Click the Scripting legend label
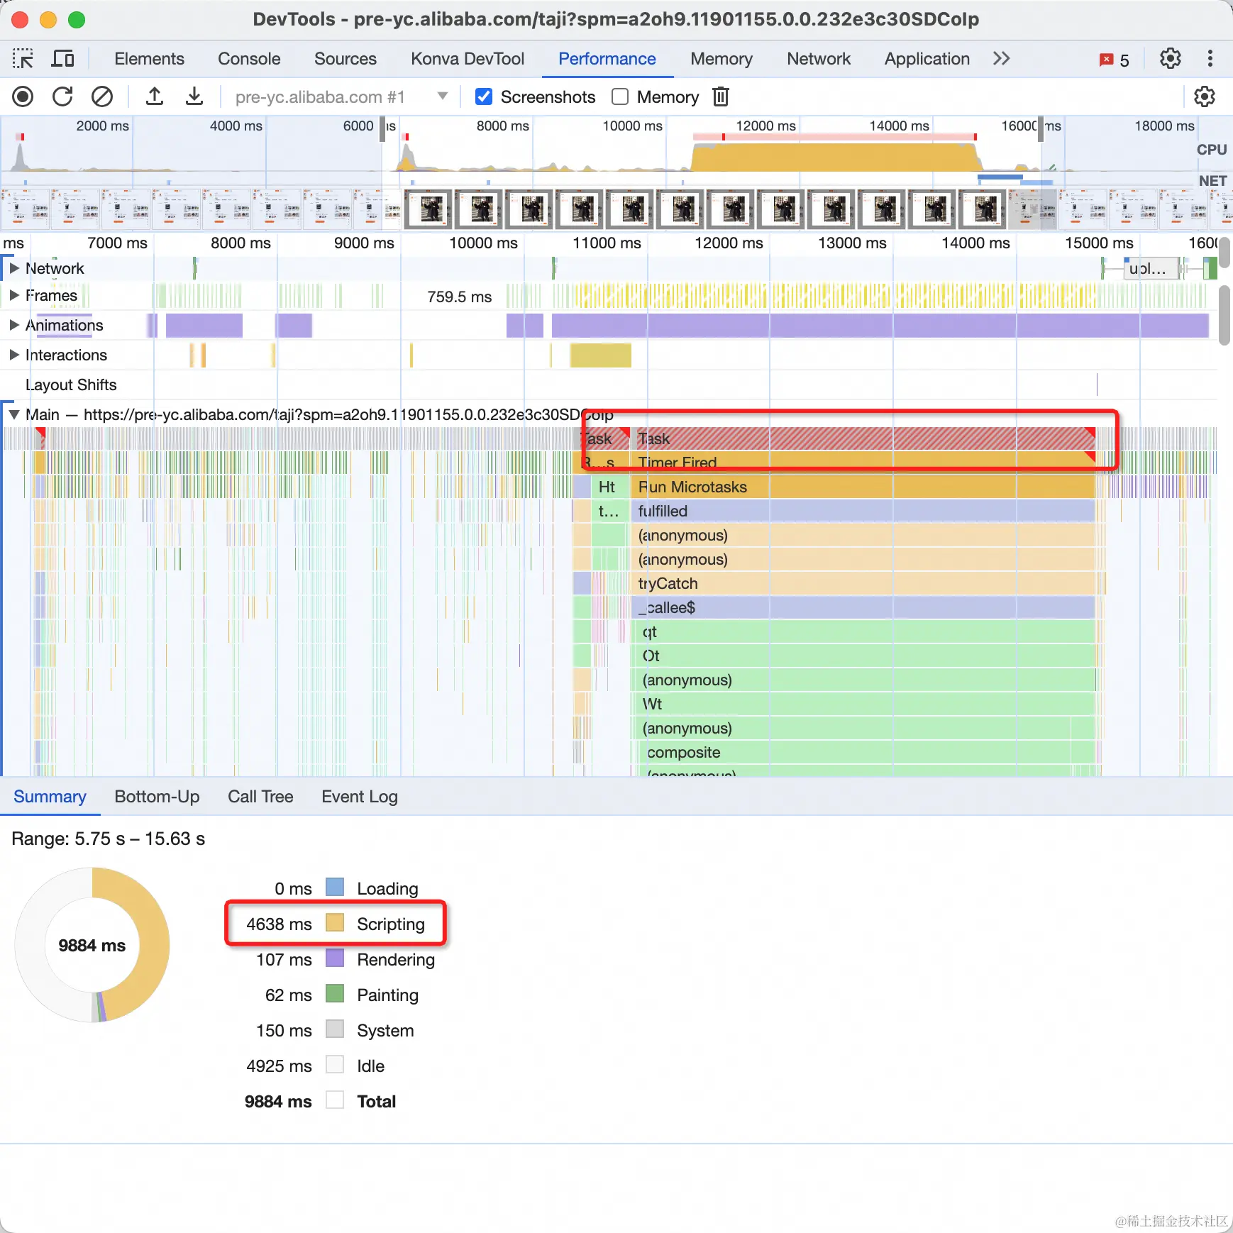Viewport: 1233px width, 1233px height. pos(391,924)
